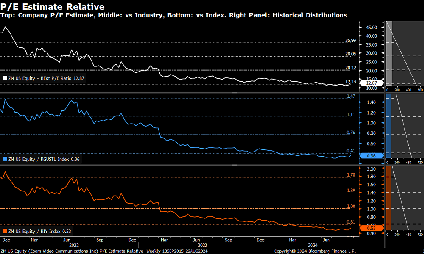Click the 35.99 dotted line label
Screen dimensions: 424x254
pos(351,41)
